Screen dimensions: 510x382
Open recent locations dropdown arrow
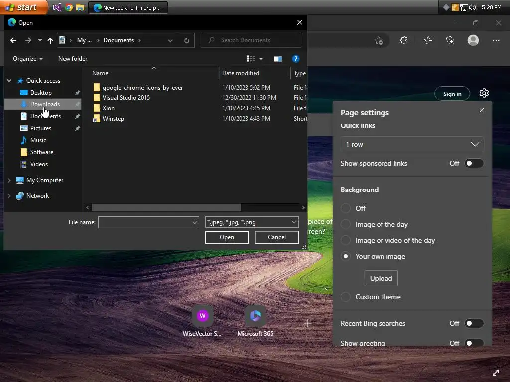40,40
